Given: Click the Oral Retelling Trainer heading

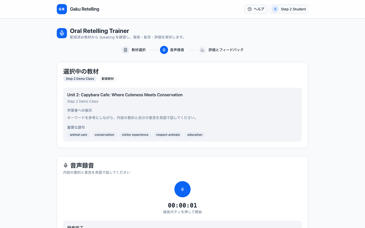Looking at the screenshot, I should (100, 31).
